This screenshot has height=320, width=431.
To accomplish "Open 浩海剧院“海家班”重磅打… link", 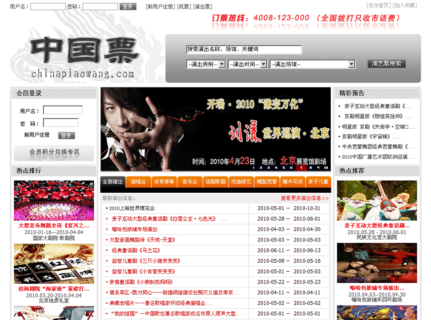I will point(54,289).
